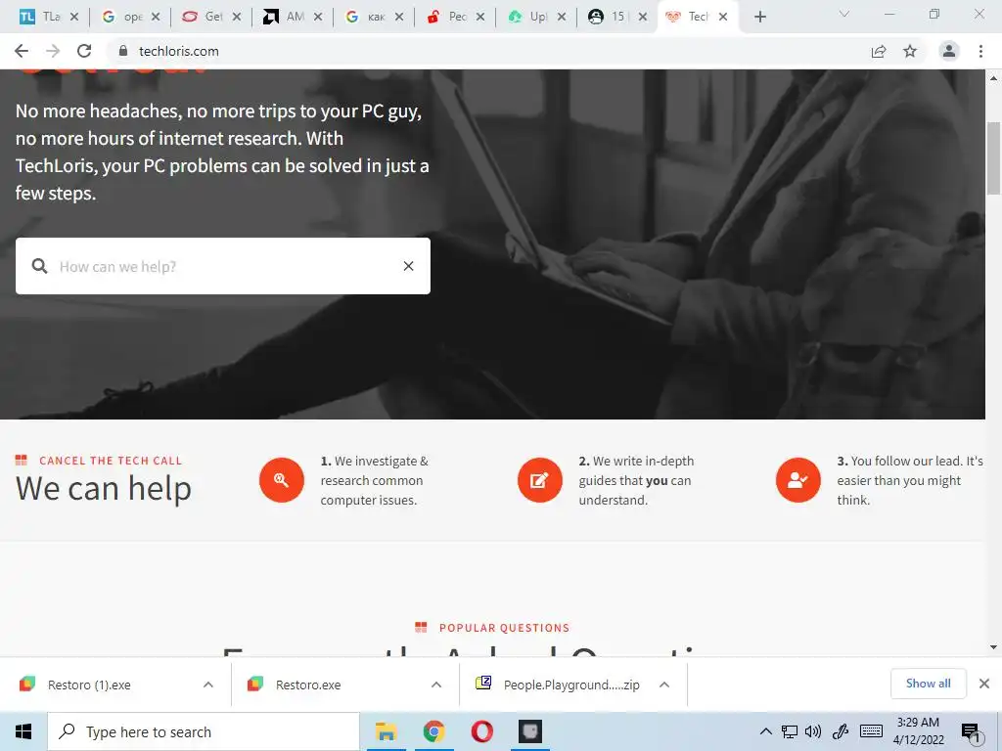This screenshot has height=751, width=1002.
Task: Click the techloris.com address bar URL
Action: 178,51
